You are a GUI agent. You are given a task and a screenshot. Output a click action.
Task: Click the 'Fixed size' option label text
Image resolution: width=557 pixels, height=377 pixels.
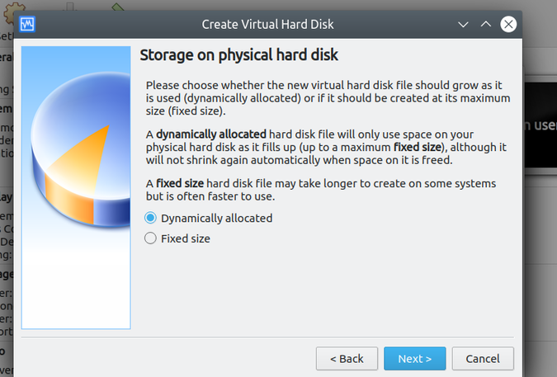[186, 238]
